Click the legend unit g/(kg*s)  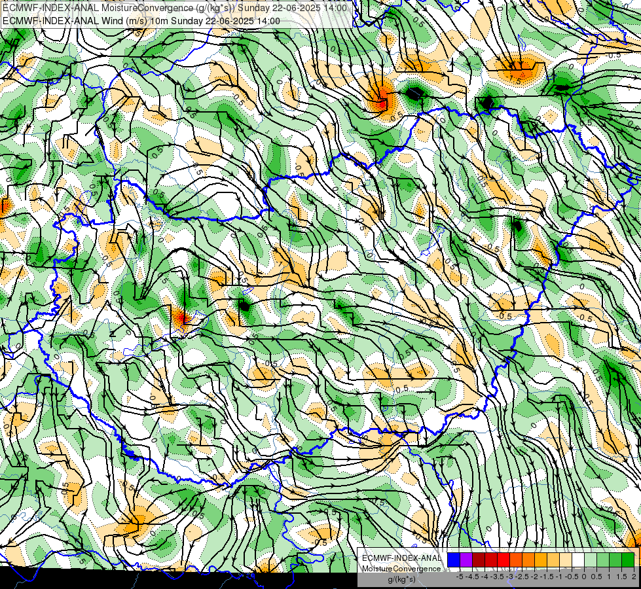tap(401, 579)
